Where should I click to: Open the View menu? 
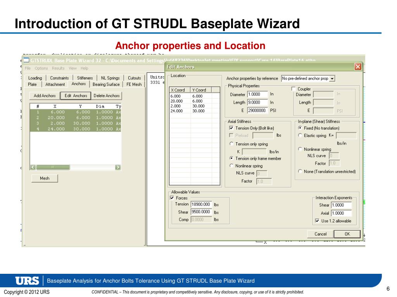click(72, 68)
